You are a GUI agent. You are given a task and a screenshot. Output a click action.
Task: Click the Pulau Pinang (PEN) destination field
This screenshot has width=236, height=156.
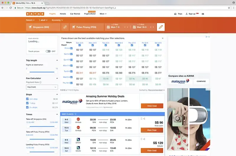87,27
